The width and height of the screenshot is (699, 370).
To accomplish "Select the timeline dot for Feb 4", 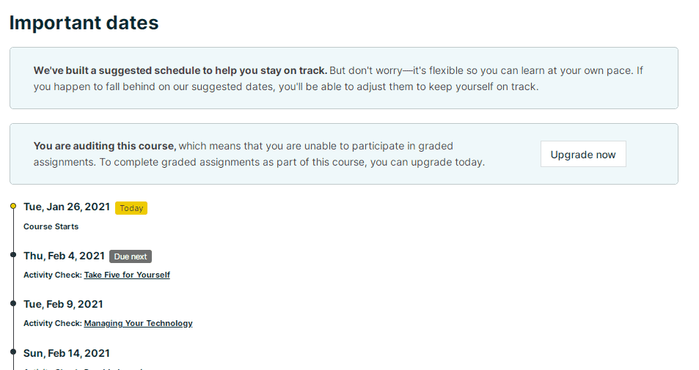I will 13,255.
